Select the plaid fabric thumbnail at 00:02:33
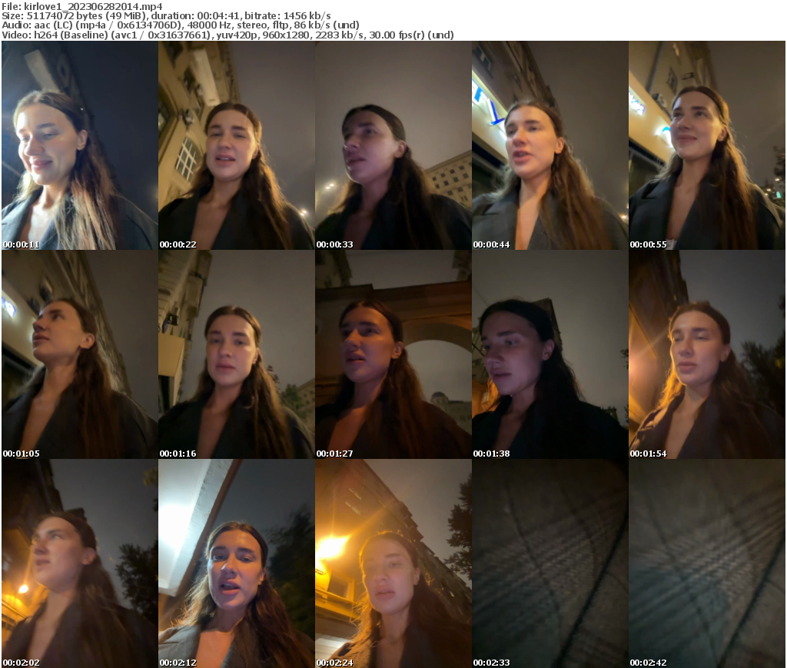The height and width of the screenshot is (668, 787). pyautogui.click(x=550, y=563)
